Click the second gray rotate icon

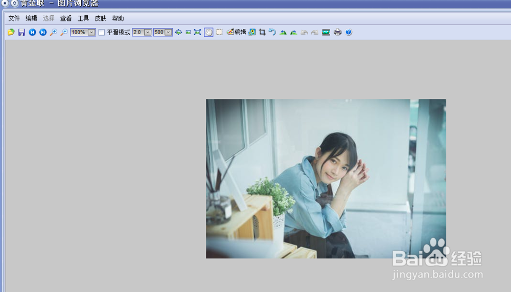click(x=315, y=32)
